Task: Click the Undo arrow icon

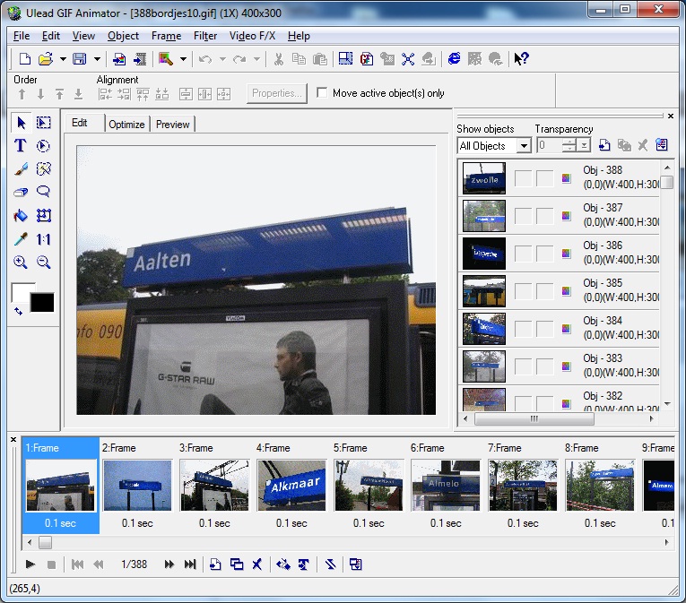Action: tap(204, 58)
